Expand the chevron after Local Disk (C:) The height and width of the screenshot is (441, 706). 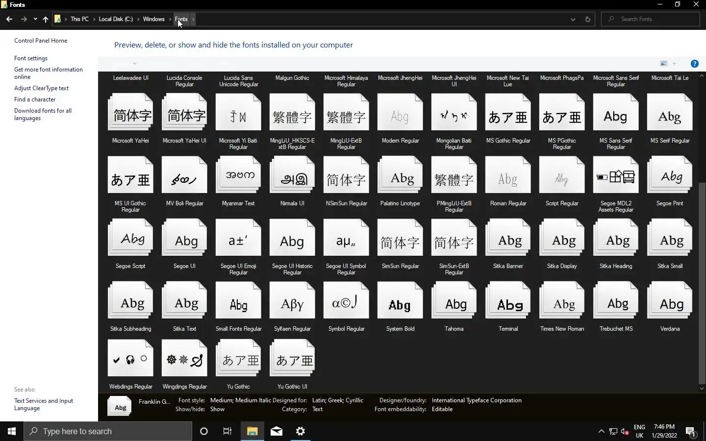[138, 19]
